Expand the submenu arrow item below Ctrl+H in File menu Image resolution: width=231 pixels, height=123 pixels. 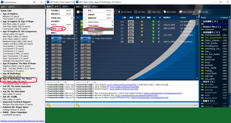[x=60, y=18]
